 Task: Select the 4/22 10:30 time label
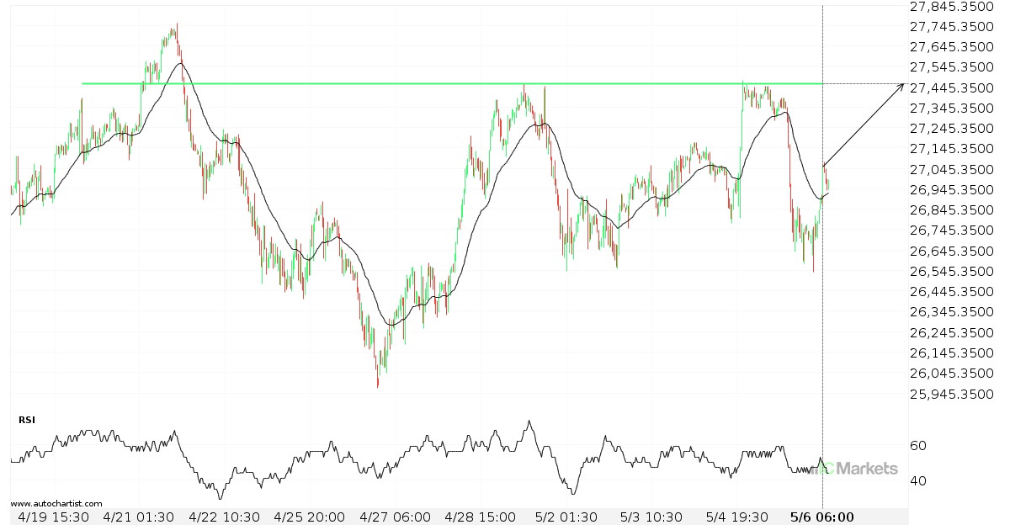coord(224,517)
